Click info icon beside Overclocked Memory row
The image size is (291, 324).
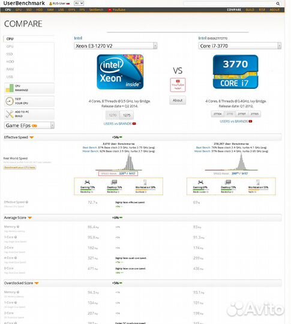pyautogui.click(x=18, y=292)
